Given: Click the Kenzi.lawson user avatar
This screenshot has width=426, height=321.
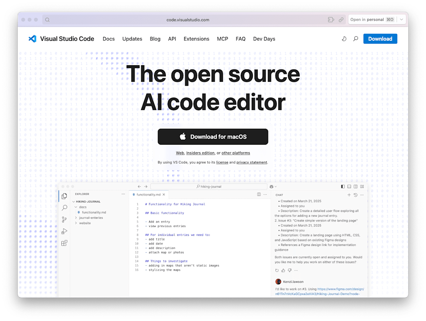Looking at the screenshot, I should (278, 282).
